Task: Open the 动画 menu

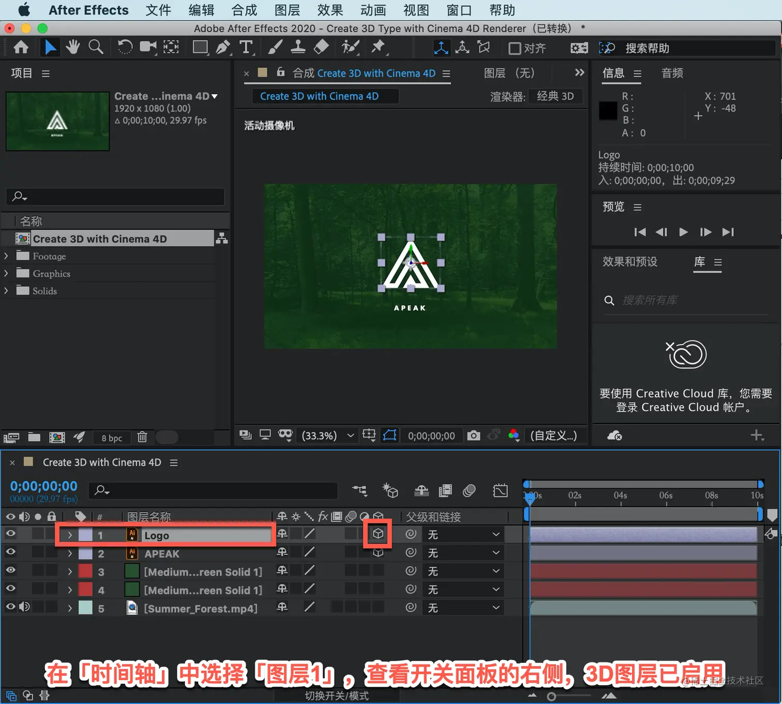Action: (x=373, y=10)
